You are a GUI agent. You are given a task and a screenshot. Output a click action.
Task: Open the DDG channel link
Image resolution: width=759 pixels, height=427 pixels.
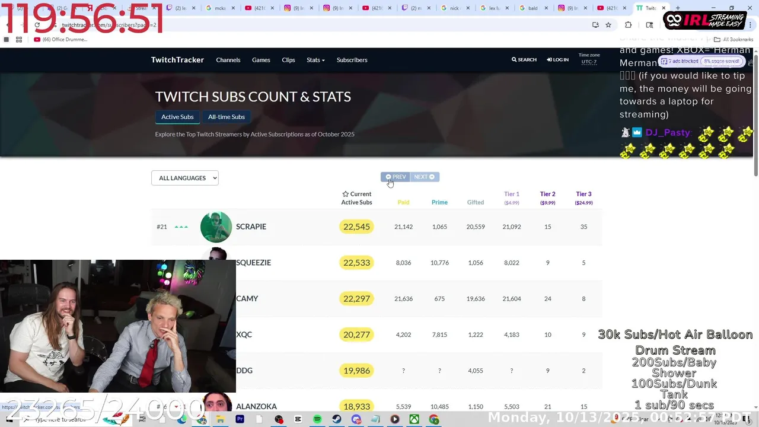coord(244,371)
